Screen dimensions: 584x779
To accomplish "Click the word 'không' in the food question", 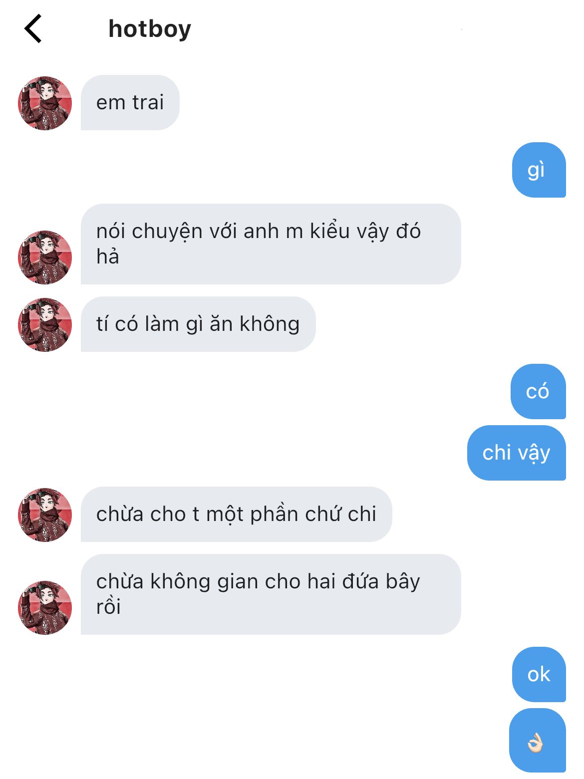I will point(270,325).
